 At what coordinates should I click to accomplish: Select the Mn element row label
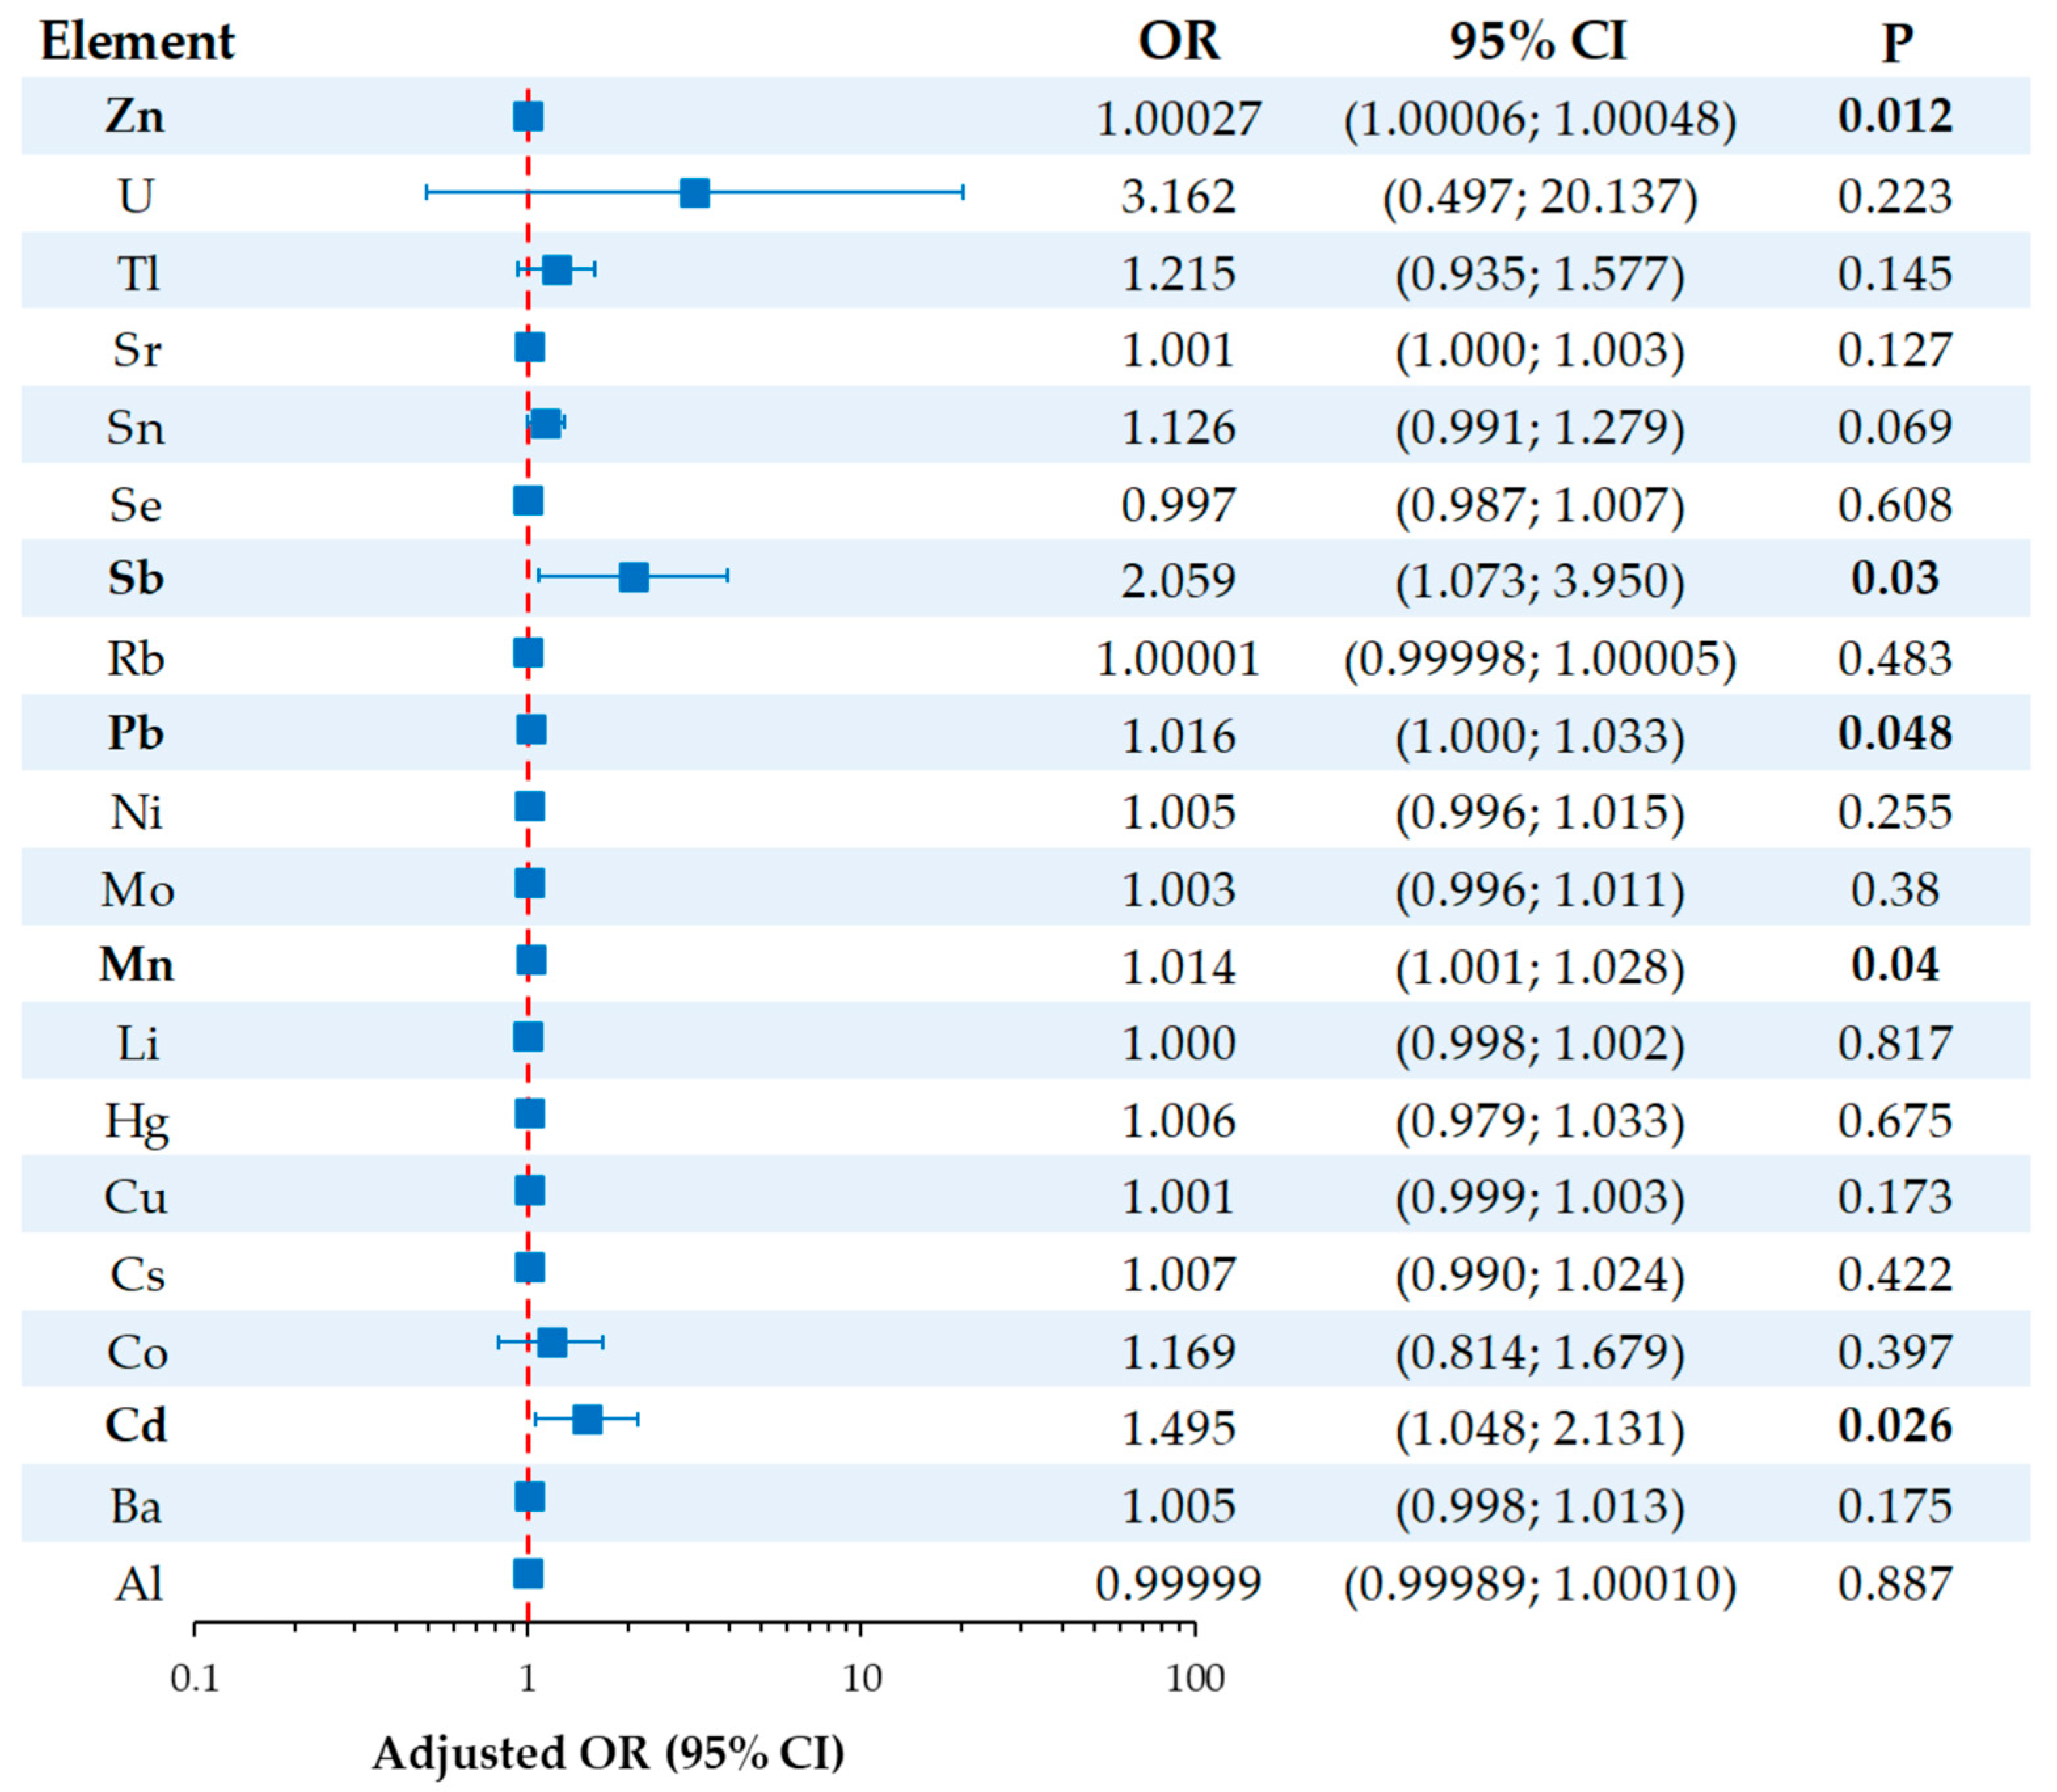click(136, 965)
